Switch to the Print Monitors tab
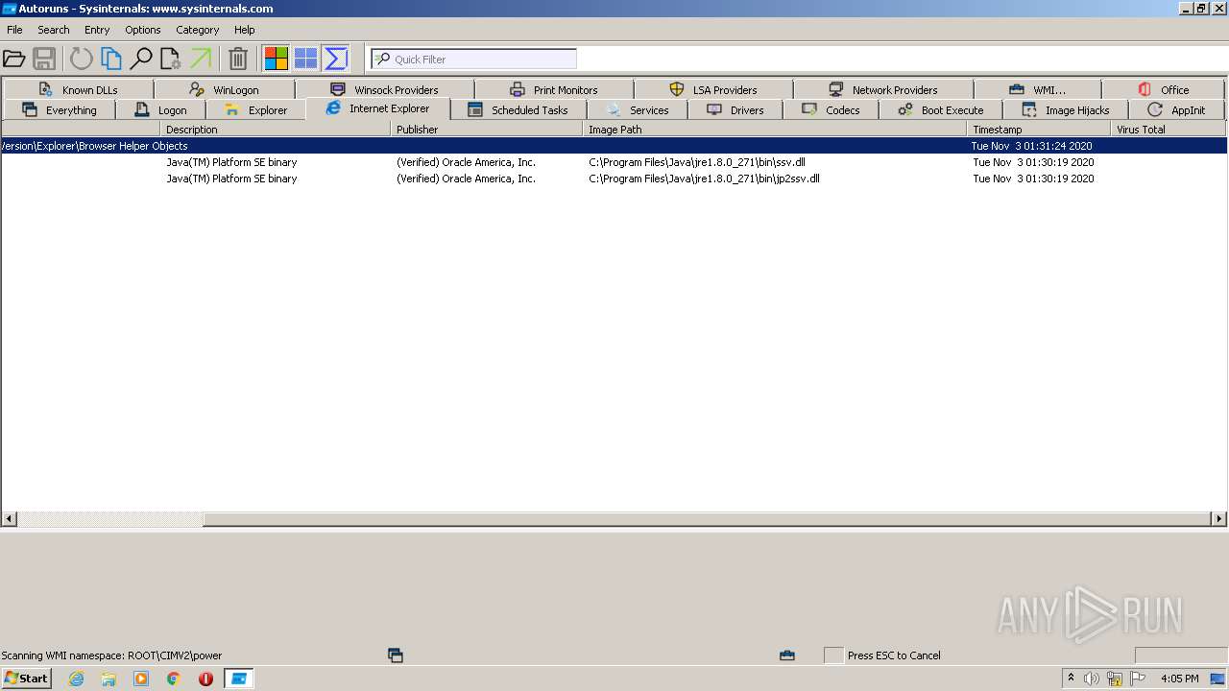This screenshot has width=1229, height=691. click(x=554, y=89)
